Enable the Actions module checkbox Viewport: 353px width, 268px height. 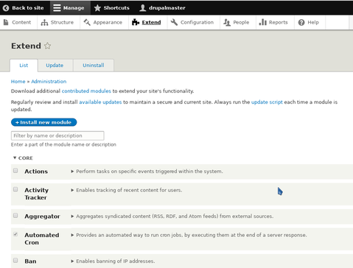pyautogui.click(x=15, y=171)
